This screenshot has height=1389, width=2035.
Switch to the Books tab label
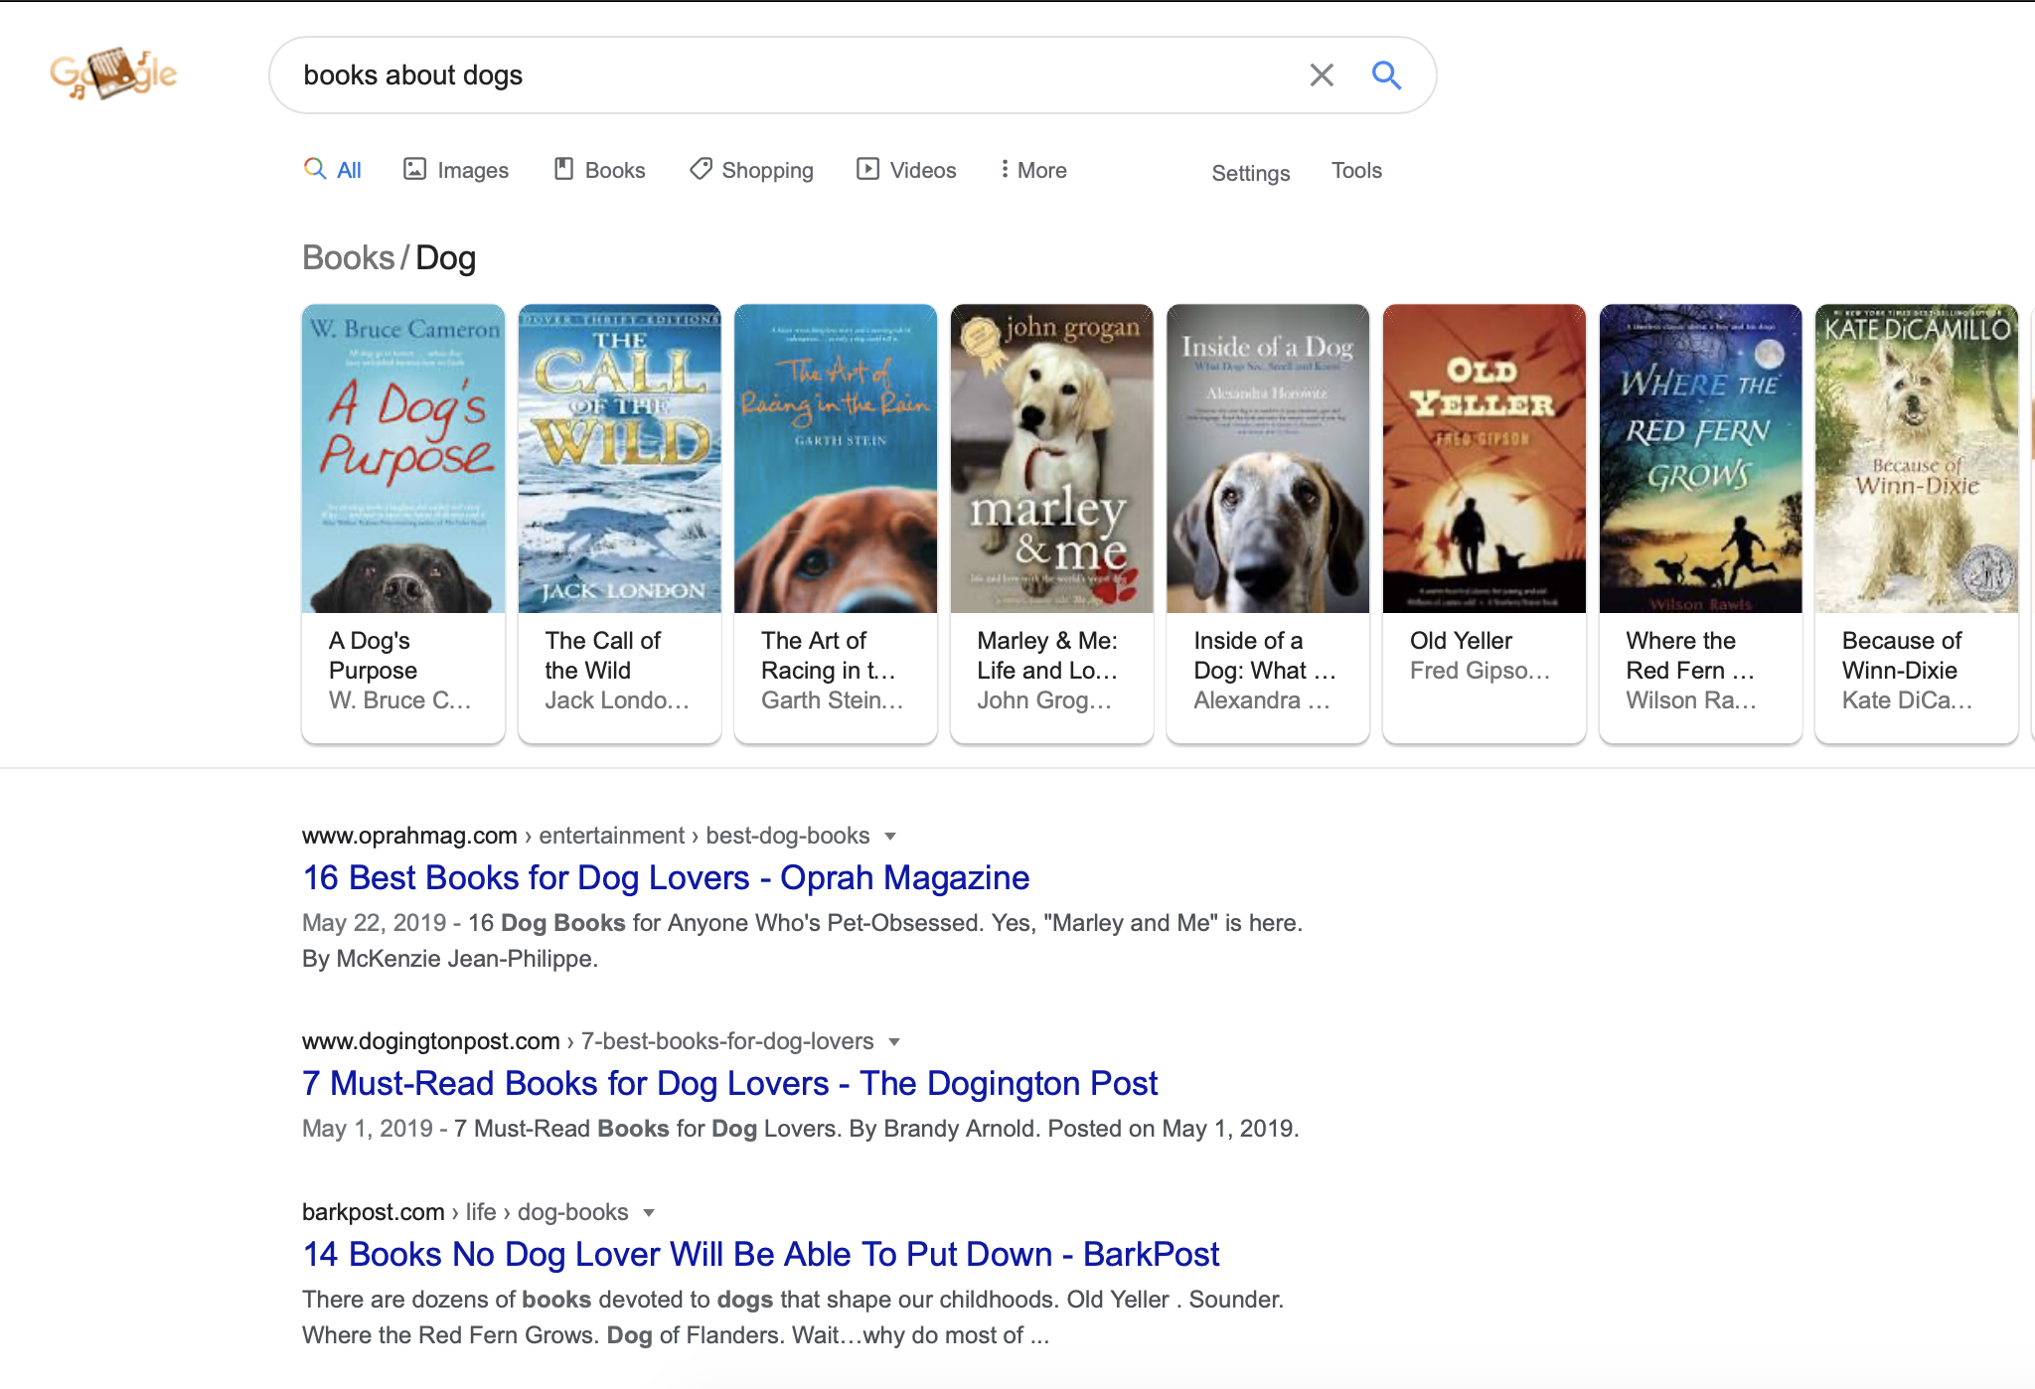tap(615, 170)
